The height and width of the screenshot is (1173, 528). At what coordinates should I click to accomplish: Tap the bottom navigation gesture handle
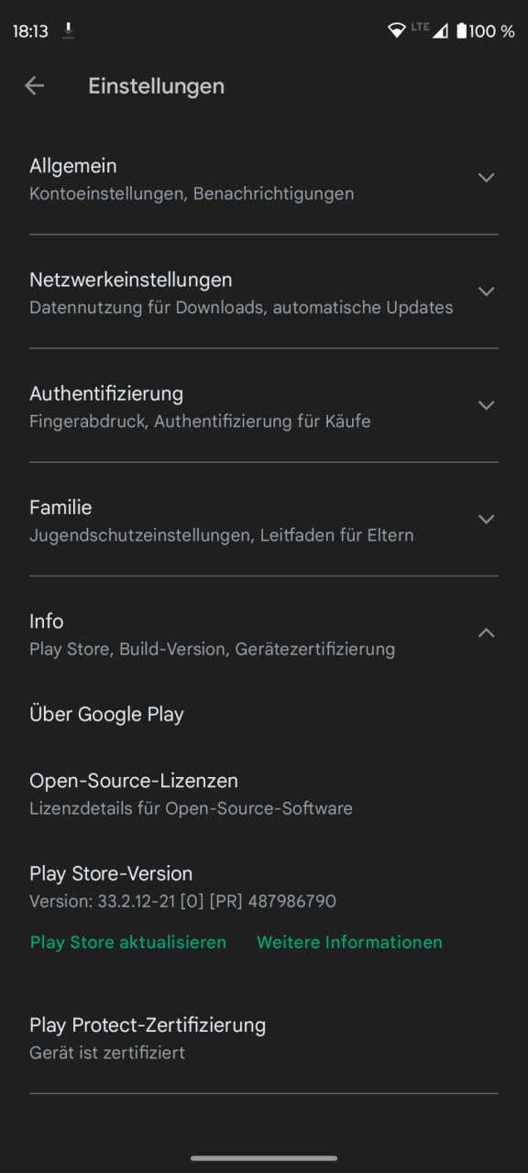pos(264,1158)
